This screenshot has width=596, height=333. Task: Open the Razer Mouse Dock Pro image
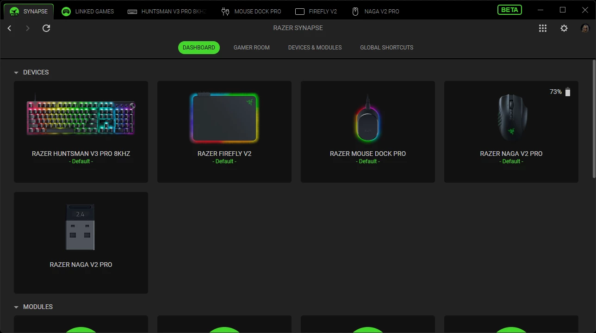(x=368, y=118)
